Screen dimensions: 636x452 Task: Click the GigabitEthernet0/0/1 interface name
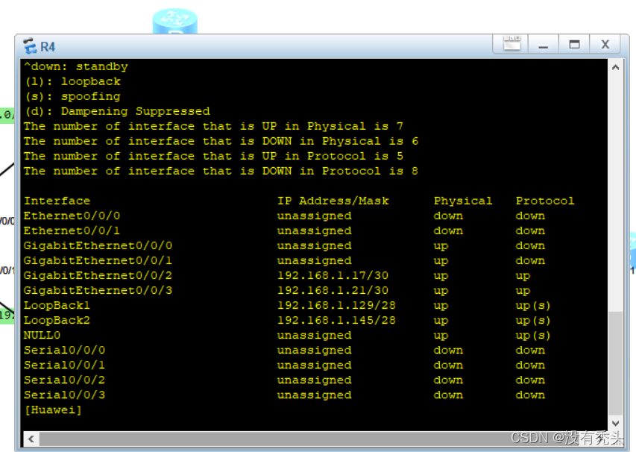pyautogui.click(x=98, y=260)
